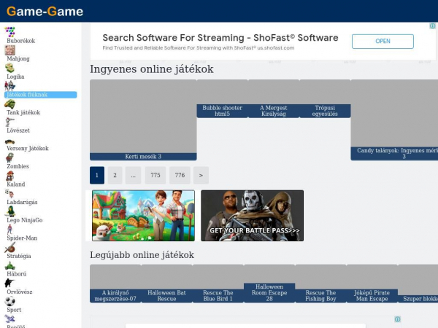The image size is (438, 328).
Task: Select the Tank játékok tank icon
Action: [9, 104]
